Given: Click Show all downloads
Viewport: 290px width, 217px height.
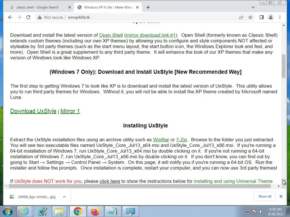Looking at the screenshot, I should [265, 196].
